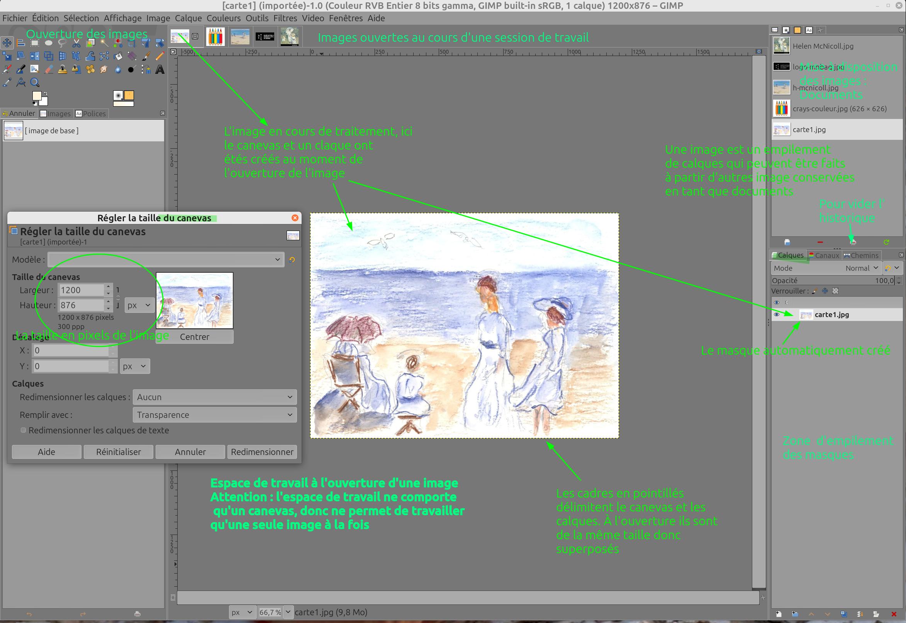
Task: Select the Measure compass tool
Action: click(21, 82)
